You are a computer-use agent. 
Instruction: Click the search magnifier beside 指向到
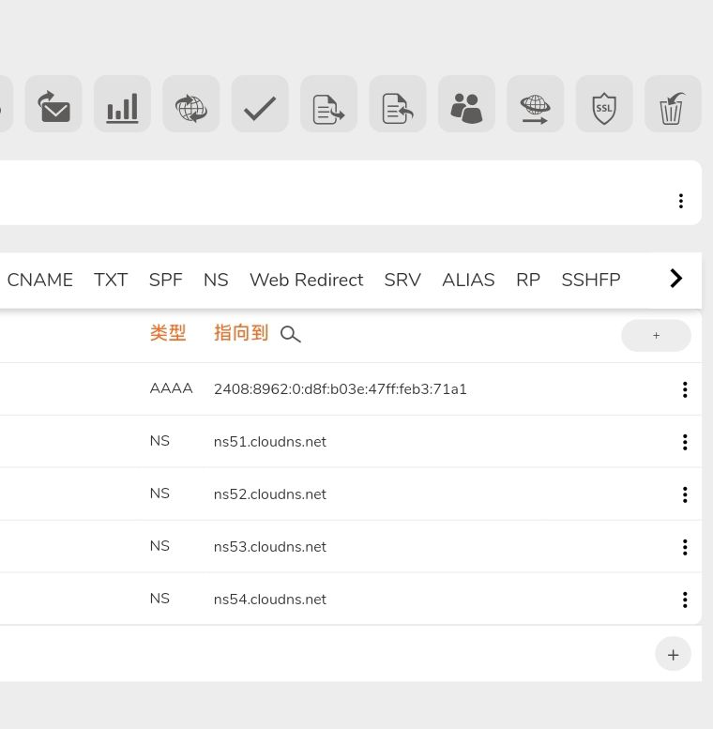click(x=291, y=334)
